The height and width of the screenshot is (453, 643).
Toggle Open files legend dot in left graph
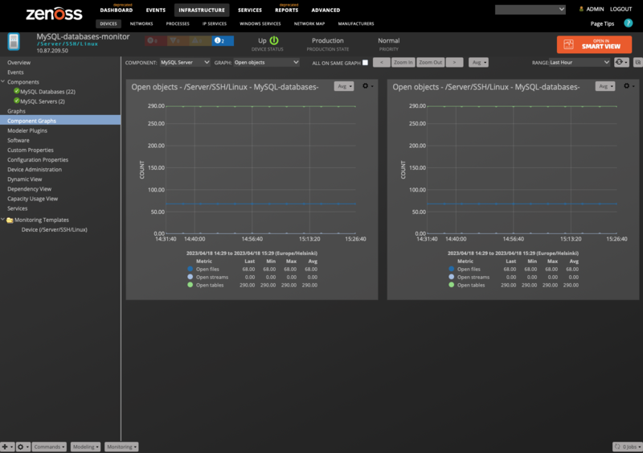(x=190, y=269)
